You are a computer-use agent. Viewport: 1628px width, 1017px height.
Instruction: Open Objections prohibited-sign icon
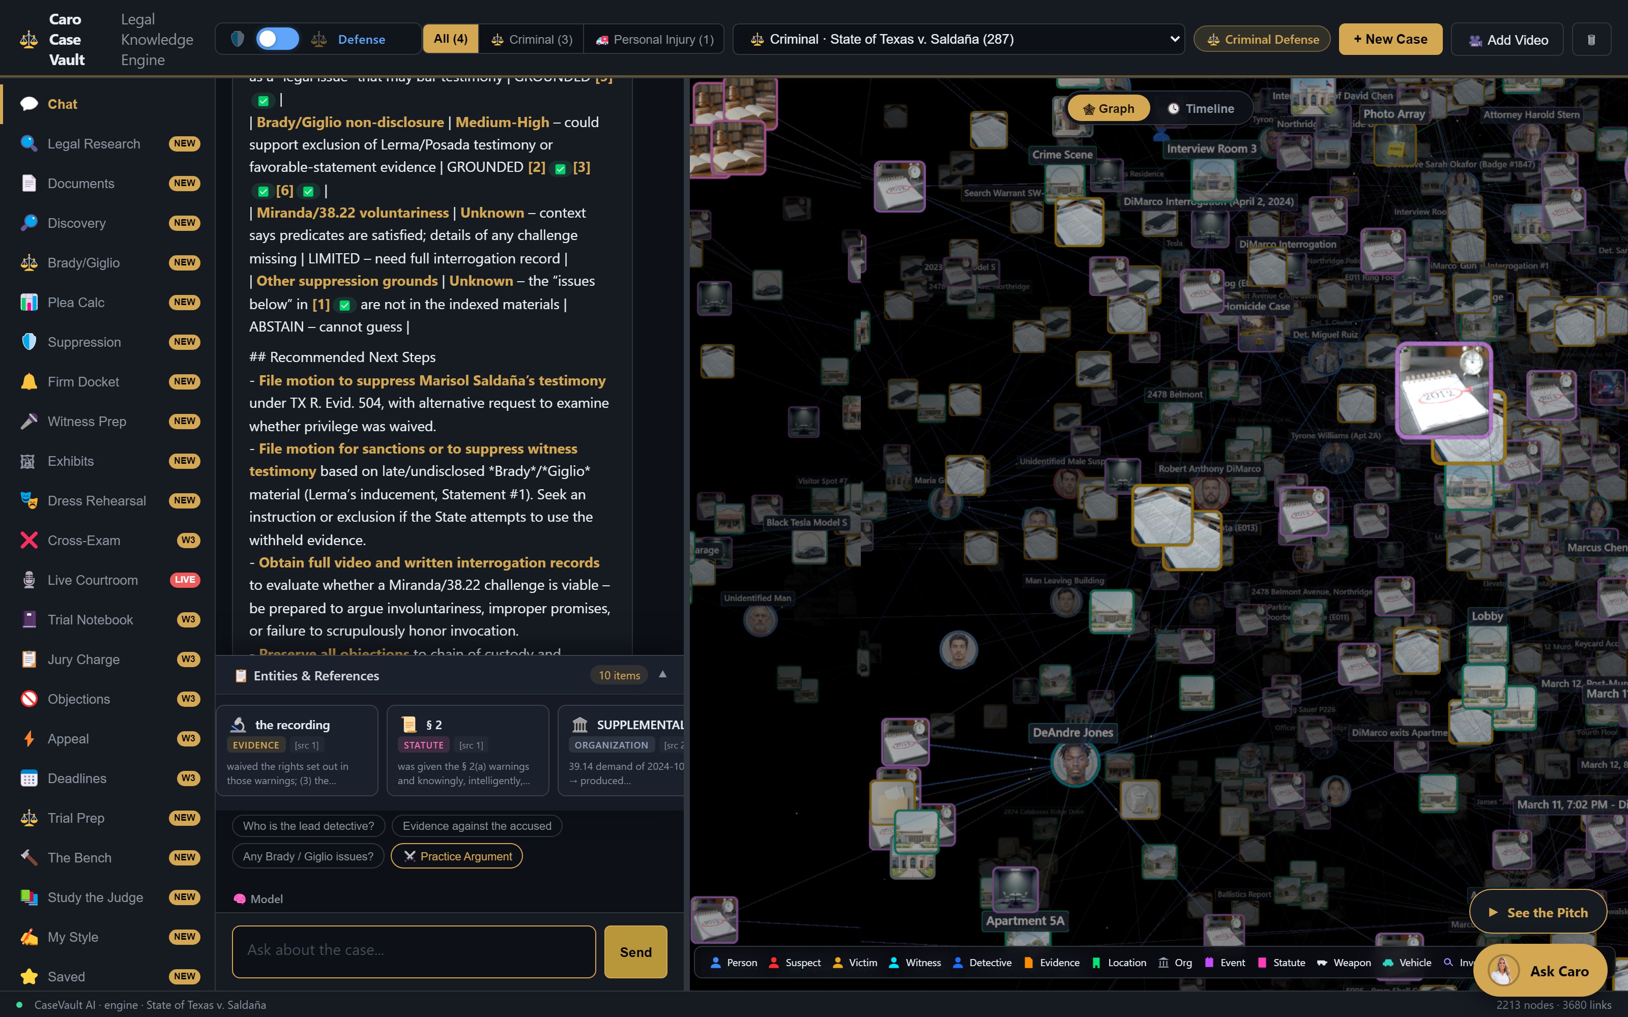pos(29,699)
